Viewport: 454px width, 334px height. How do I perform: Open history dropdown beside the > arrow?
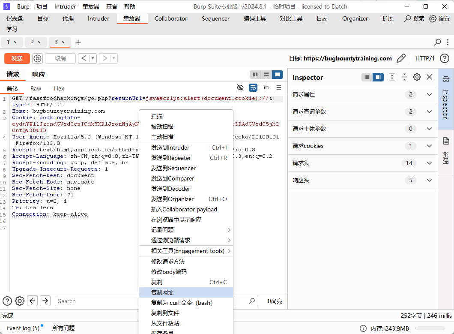(x=114, y=58)
